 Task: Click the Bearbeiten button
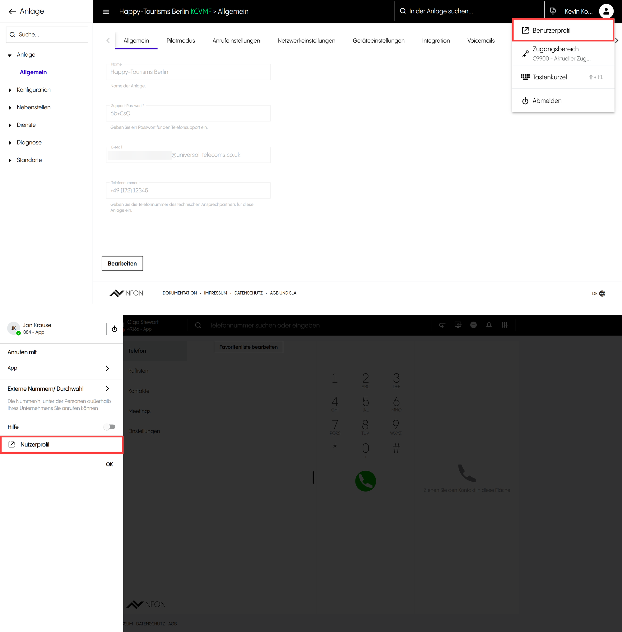[122, 263]
